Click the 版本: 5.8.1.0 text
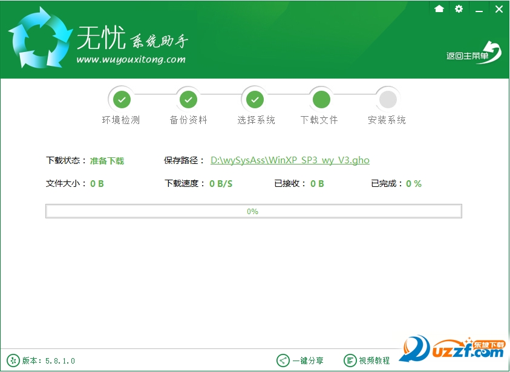This screenshot has height=372, width=510. tap(48, 361)
